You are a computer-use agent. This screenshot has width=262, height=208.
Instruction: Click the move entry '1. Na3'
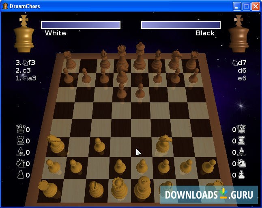pyautogui.click(x=26, y=78)
